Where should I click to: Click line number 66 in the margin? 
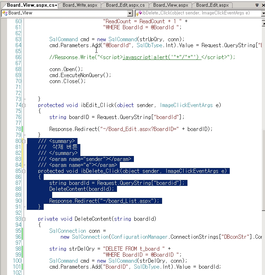[18, 57]
